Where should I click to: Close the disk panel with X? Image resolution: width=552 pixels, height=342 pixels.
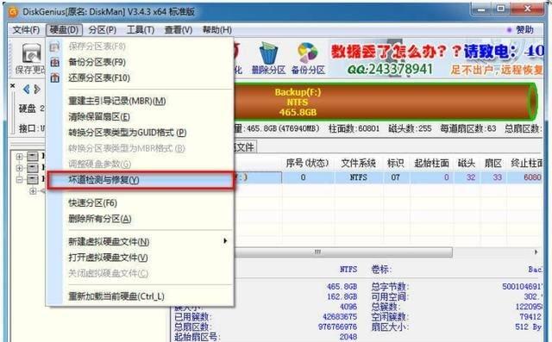tap(13, 85)
